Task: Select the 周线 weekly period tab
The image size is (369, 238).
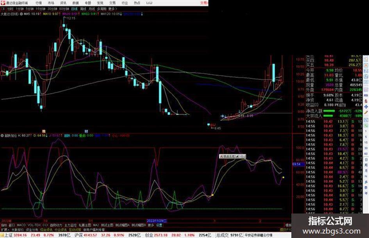Action: (83, 9)
